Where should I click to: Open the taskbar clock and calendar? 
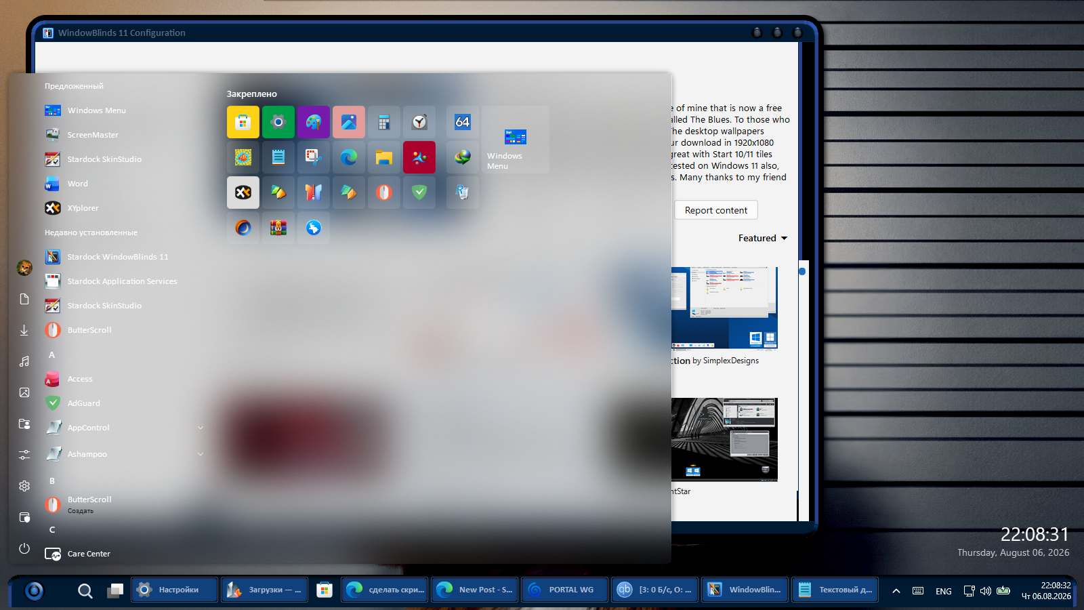point(1046,591)
